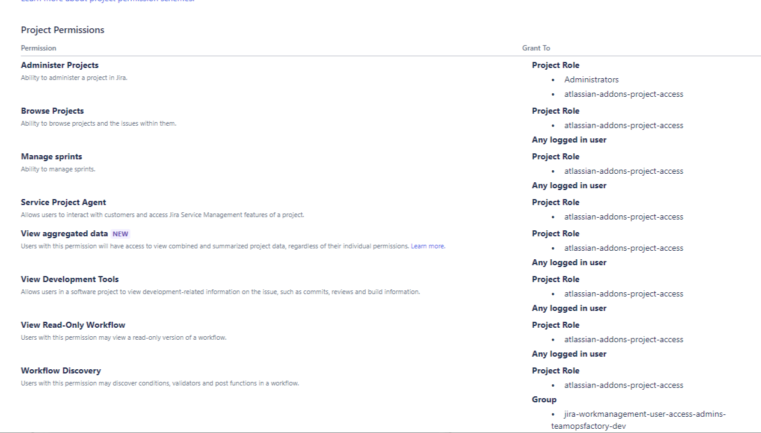Select the View Read-Only Workflow permission title
761x433 pixels.
coord(73,325)
